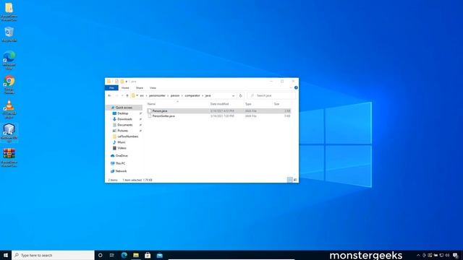
Task: Open the Recycle Bin desktop icon
Action: [9, 34]
